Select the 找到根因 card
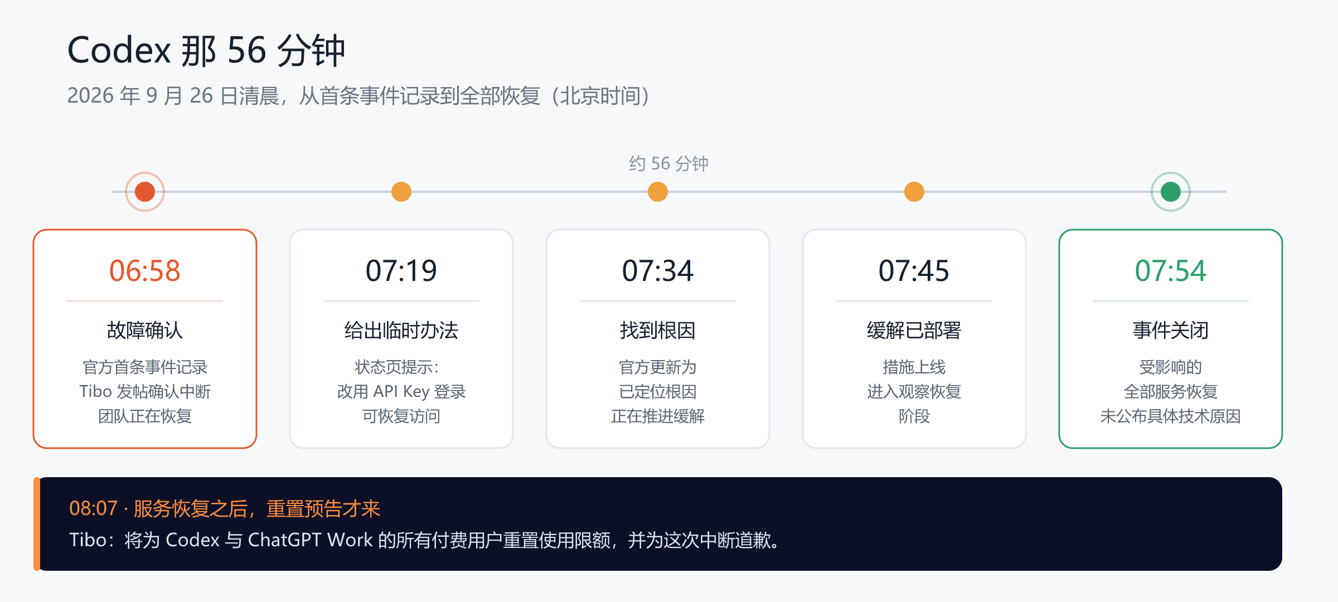This screenshot has width=1338, height=602. (658, 339)
